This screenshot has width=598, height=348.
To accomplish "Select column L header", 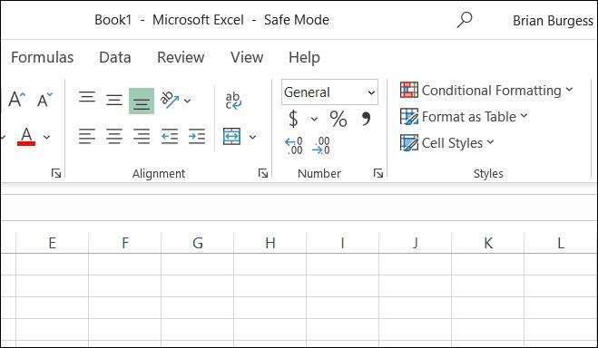I will [x=561, y=243].
